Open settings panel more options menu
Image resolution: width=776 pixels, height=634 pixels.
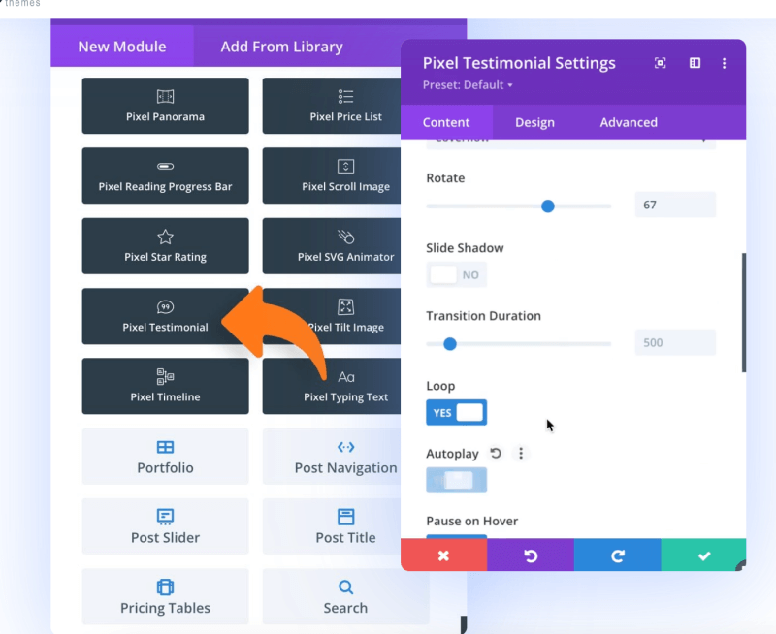tap(724, 63)
